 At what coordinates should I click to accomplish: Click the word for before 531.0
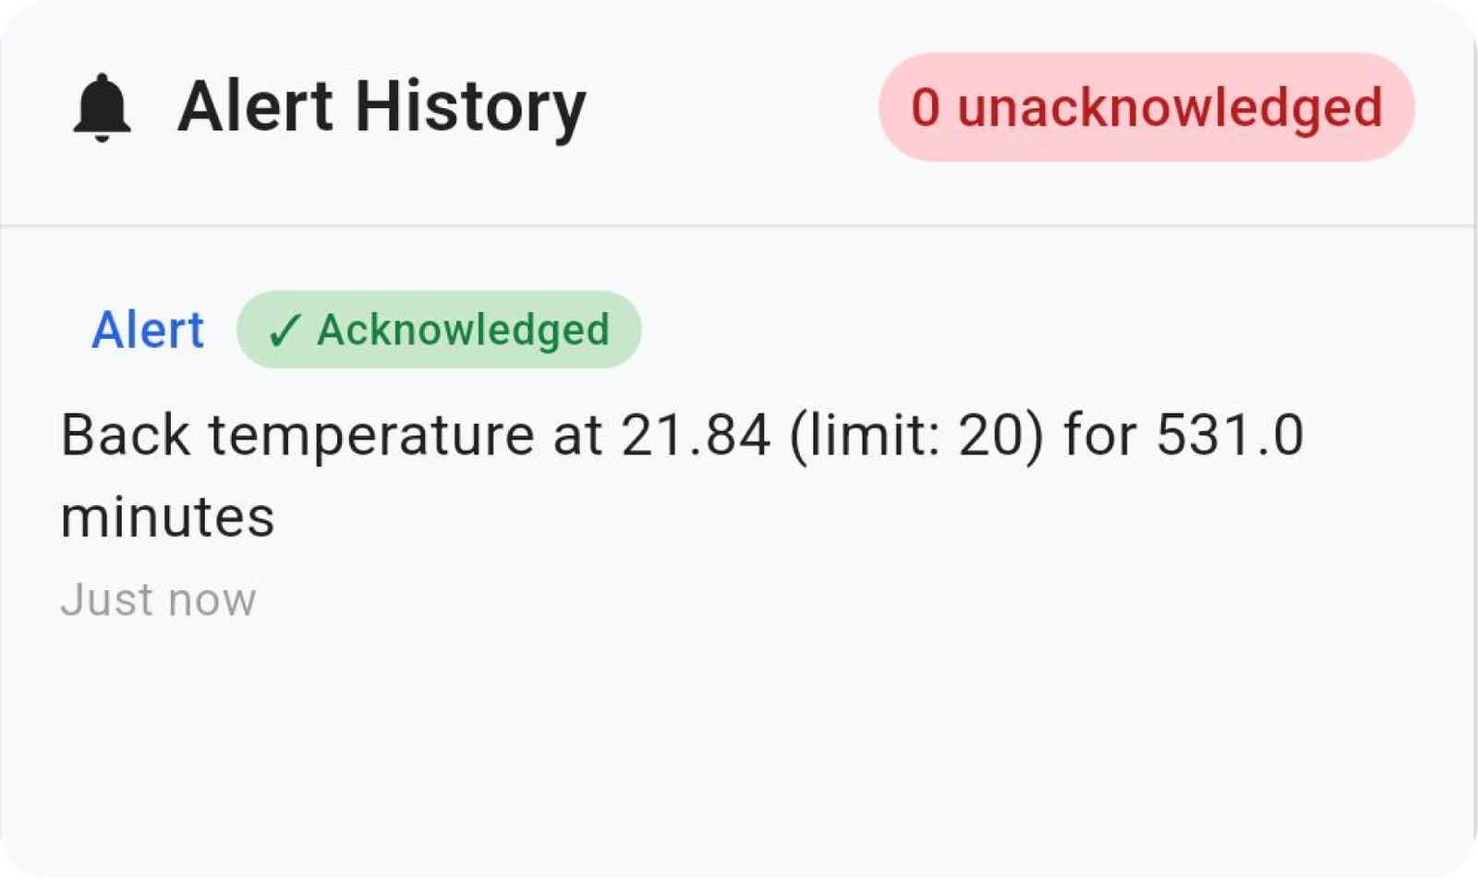tap(1100, 434)
